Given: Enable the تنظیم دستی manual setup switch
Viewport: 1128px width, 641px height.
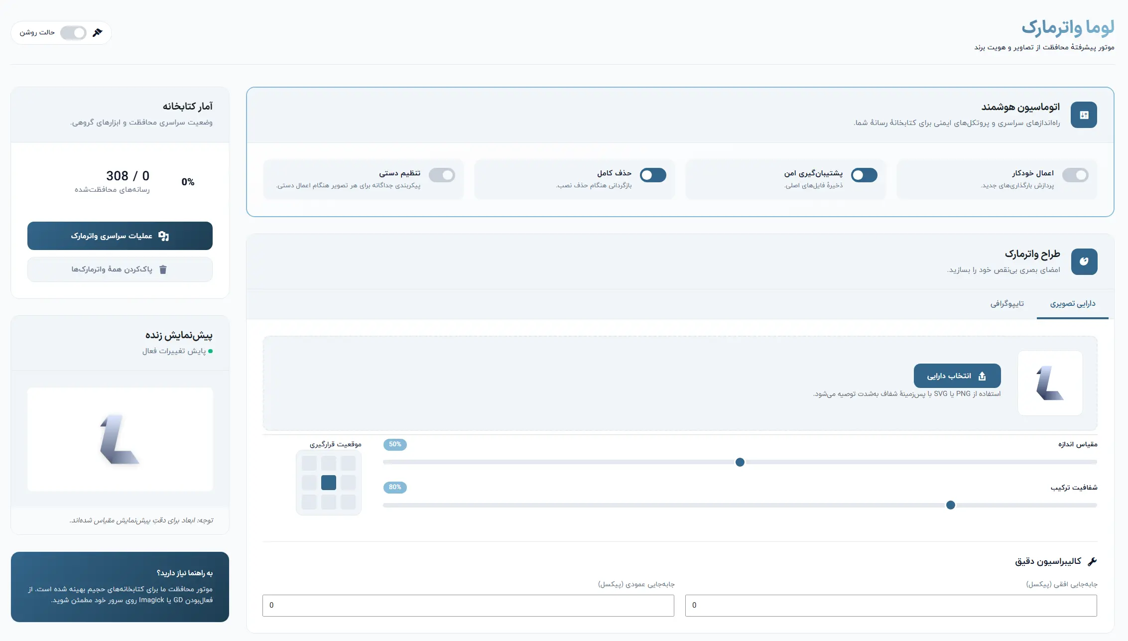Looking at the screenshot, I should tap(442, 175).
